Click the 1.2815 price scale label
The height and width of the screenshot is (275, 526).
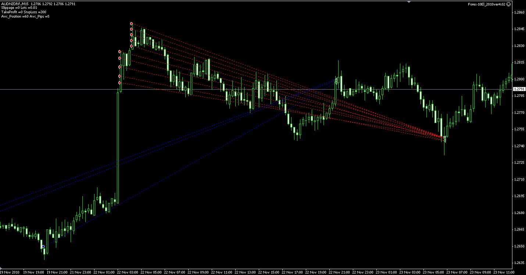click(519, 62)
